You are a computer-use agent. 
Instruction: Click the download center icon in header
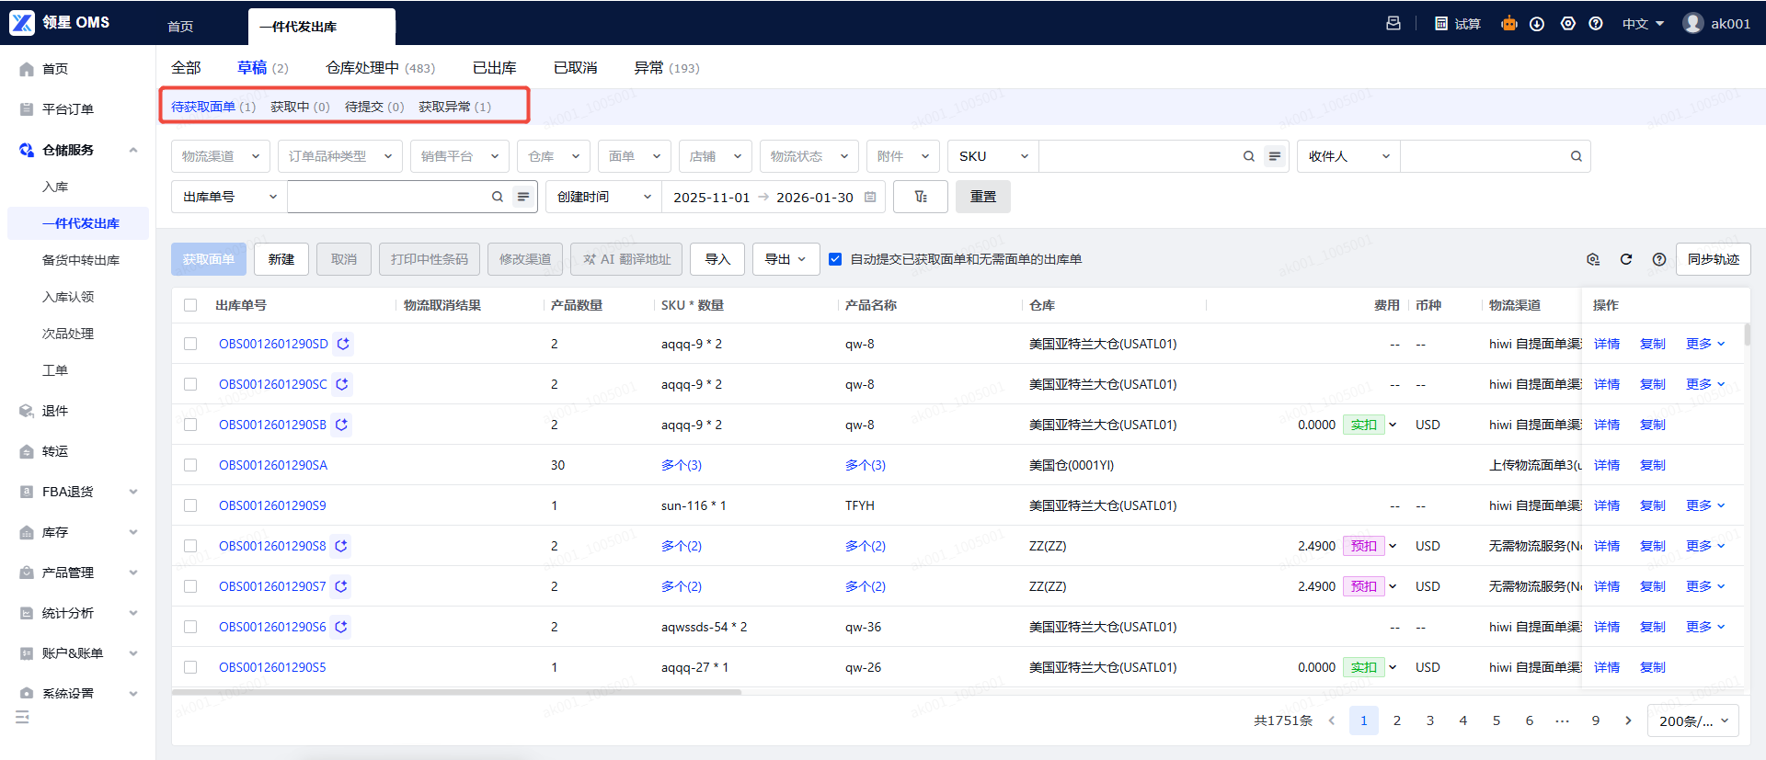tap(1536, 24)
